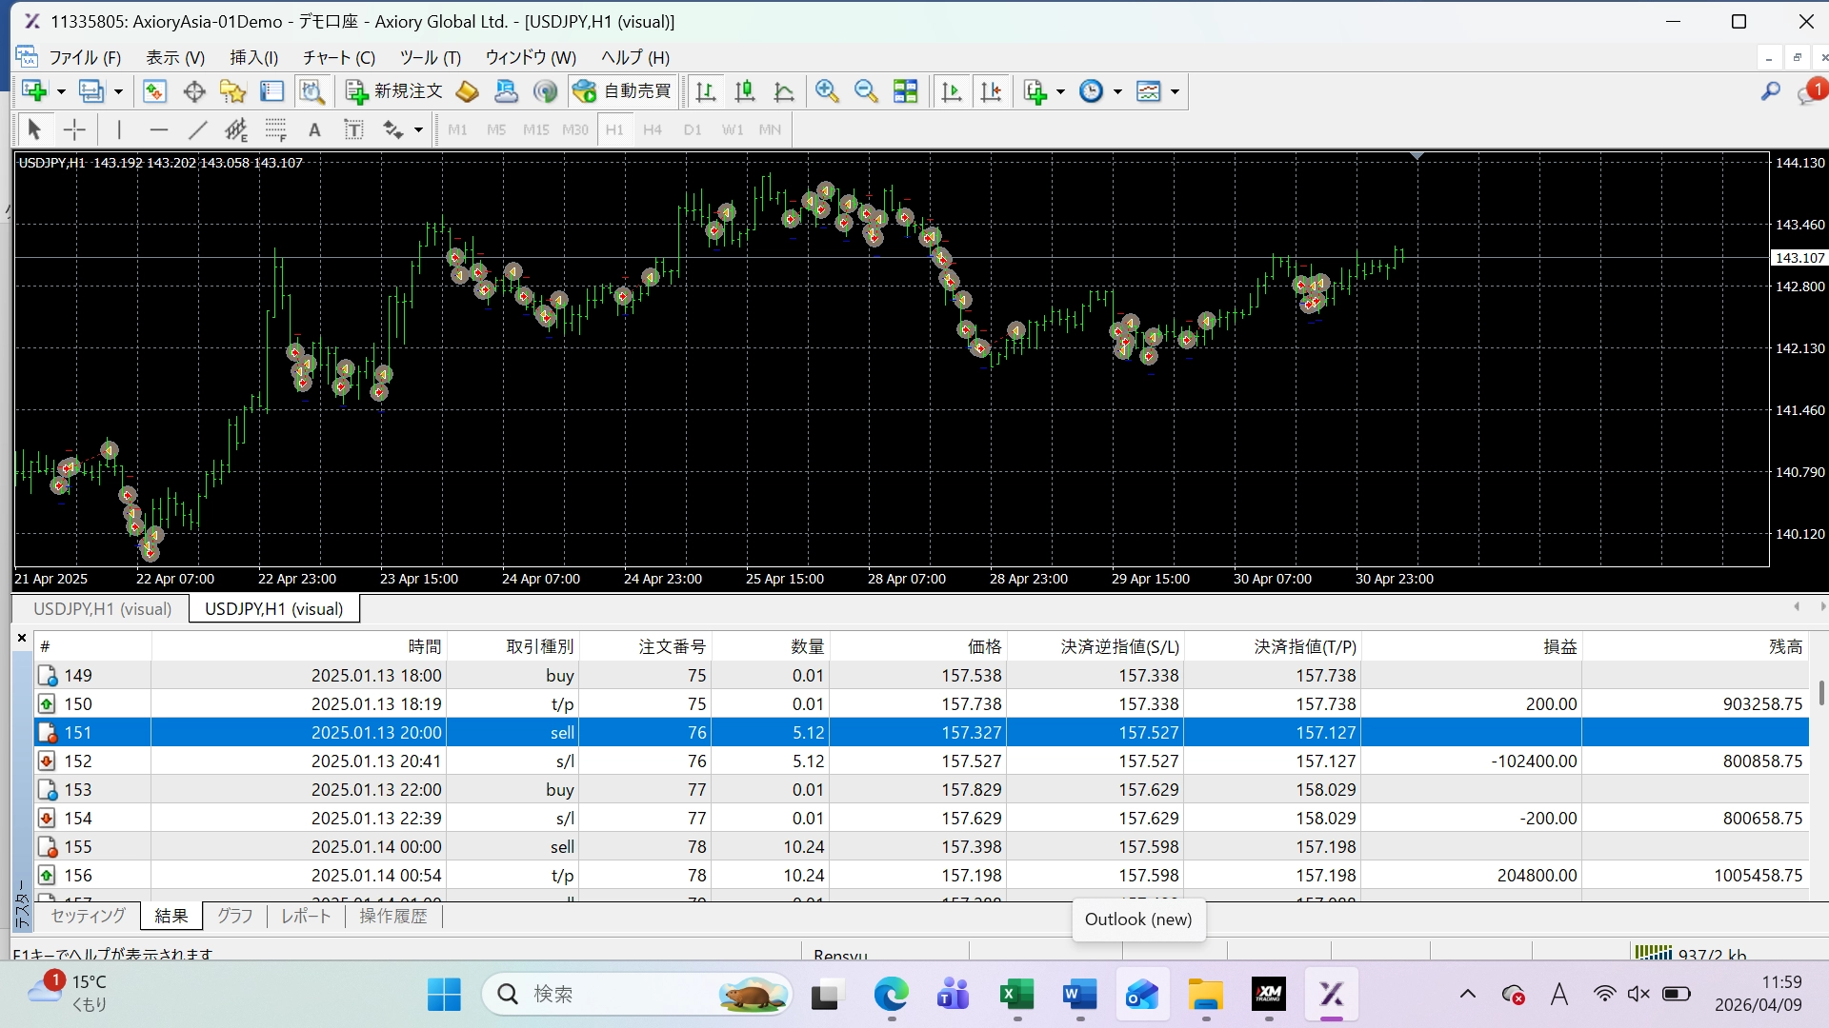Select the crosshair cursor tool
1829x1028 pixels.
pos(74,129)
